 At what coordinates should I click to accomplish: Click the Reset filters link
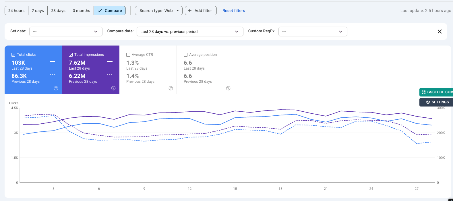pos(234,11)
